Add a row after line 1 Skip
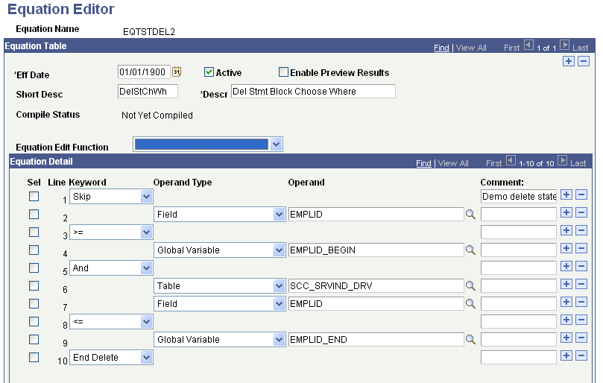603x383 pixels. pos(567,195)
